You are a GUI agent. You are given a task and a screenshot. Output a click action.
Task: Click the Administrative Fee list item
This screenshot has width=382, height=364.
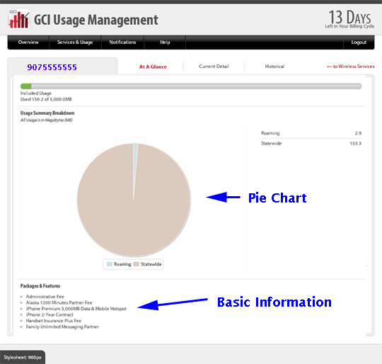45,297
